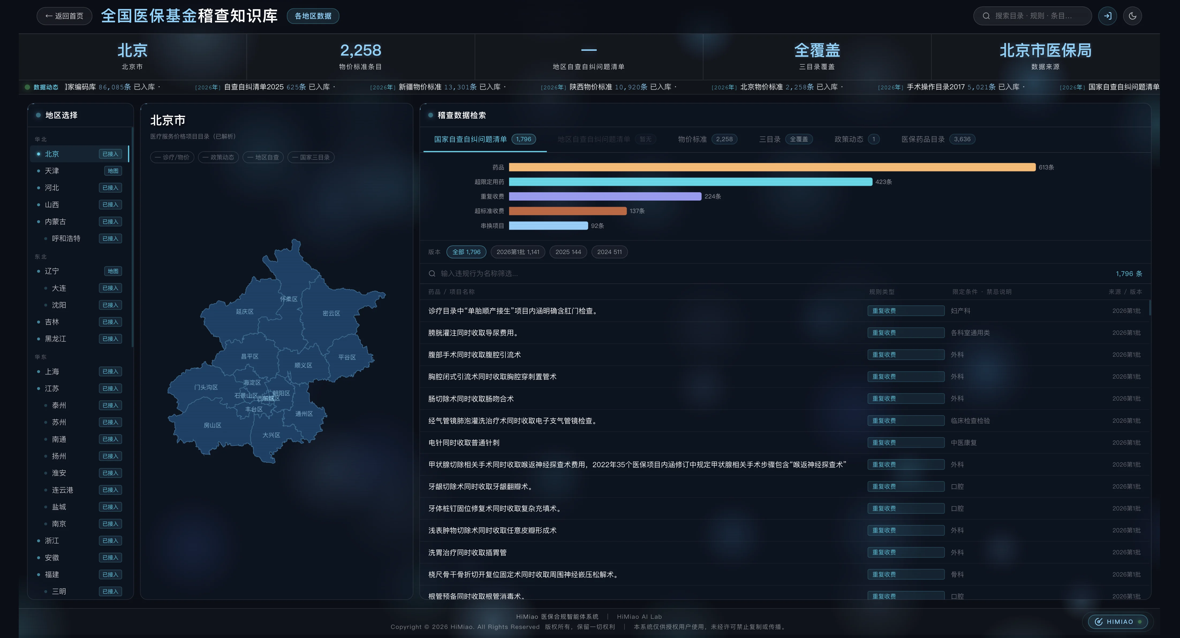Click 重复收费 tag in 肠切除术 row
This screenshot has width=1180, height=638.
tap(906, 399)
